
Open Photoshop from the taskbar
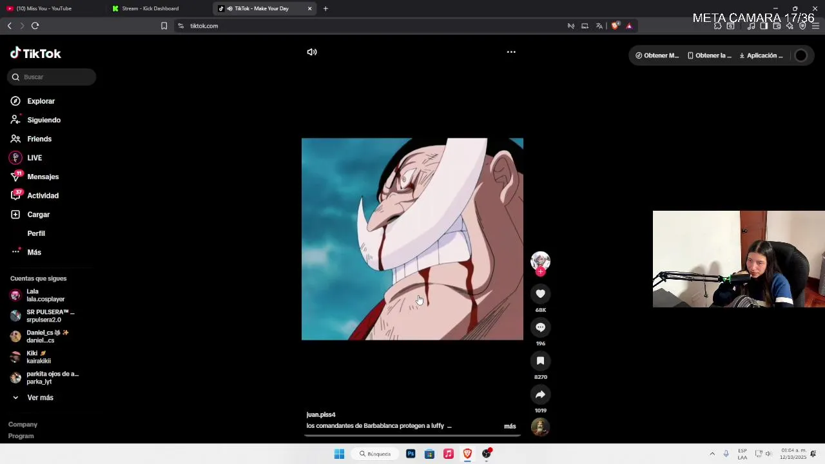(x=411, y=454)
